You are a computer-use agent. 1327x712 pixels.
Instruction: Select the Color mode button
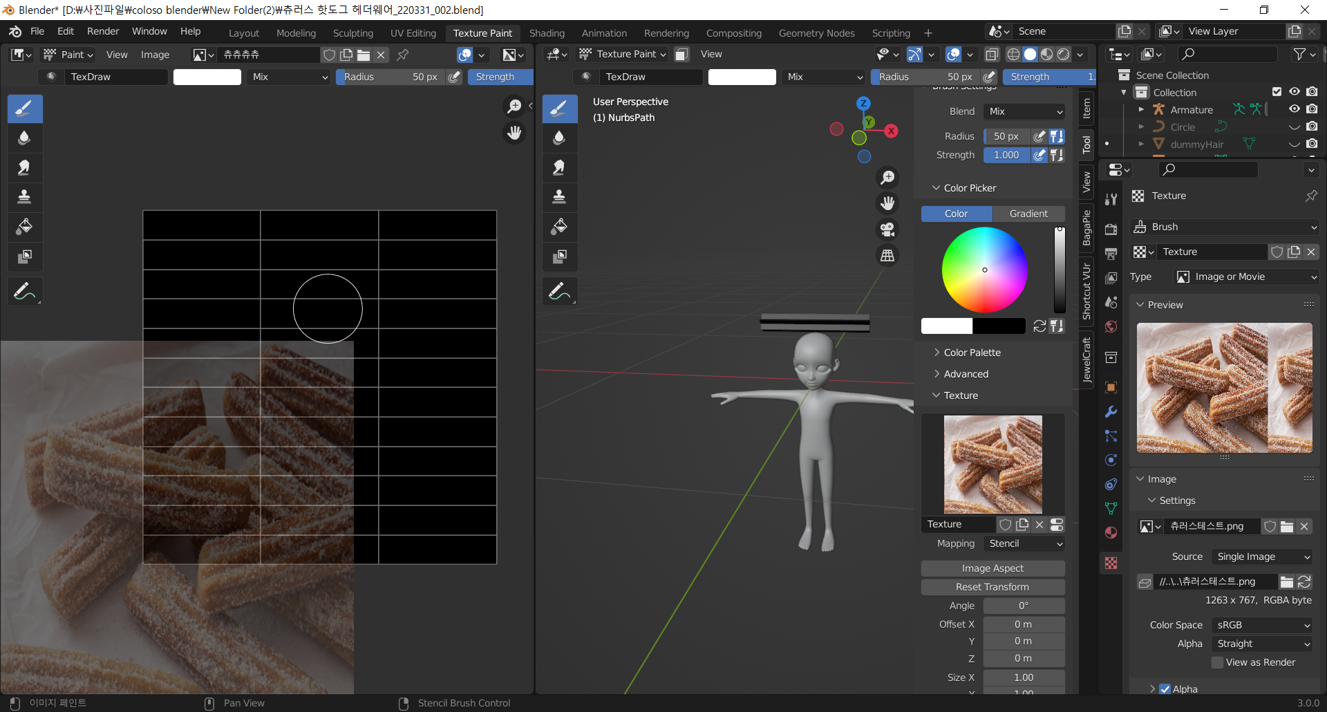point(957,214)
